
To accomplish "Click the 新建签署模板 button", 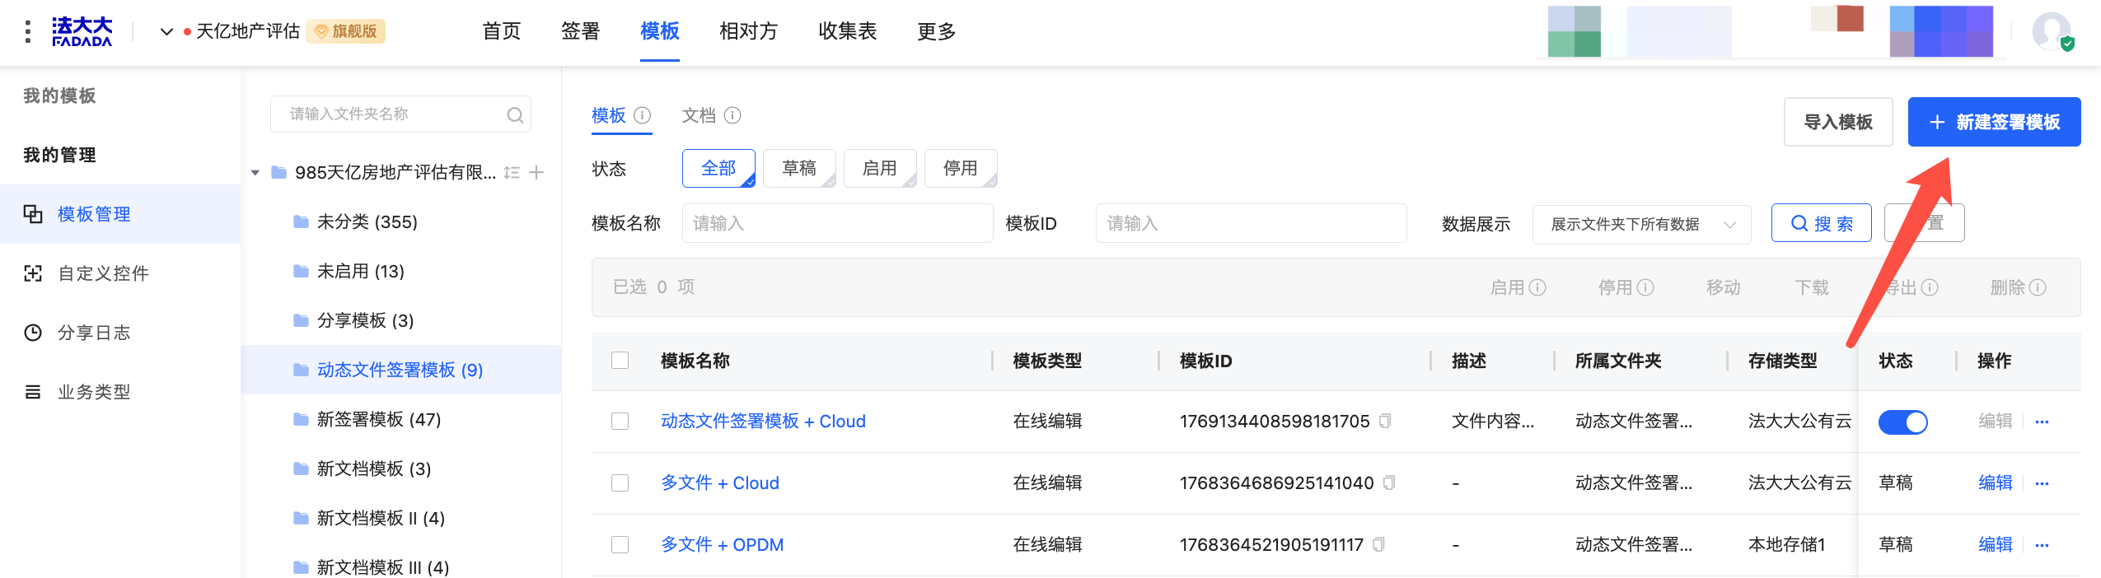I will point(1994,122).
